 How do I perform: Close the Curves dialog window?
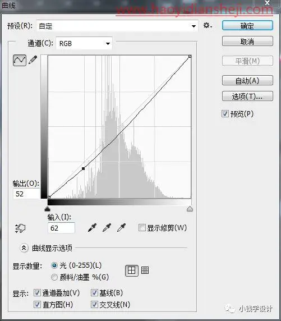pos(267,3)
